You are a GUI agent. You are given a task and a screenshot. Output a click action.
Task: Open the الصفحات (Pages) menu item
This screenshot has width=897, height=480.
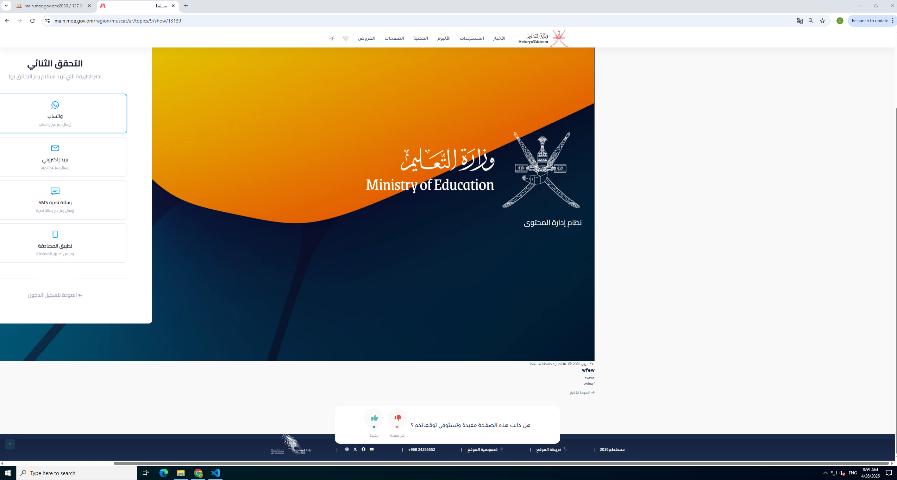[394, 38]
